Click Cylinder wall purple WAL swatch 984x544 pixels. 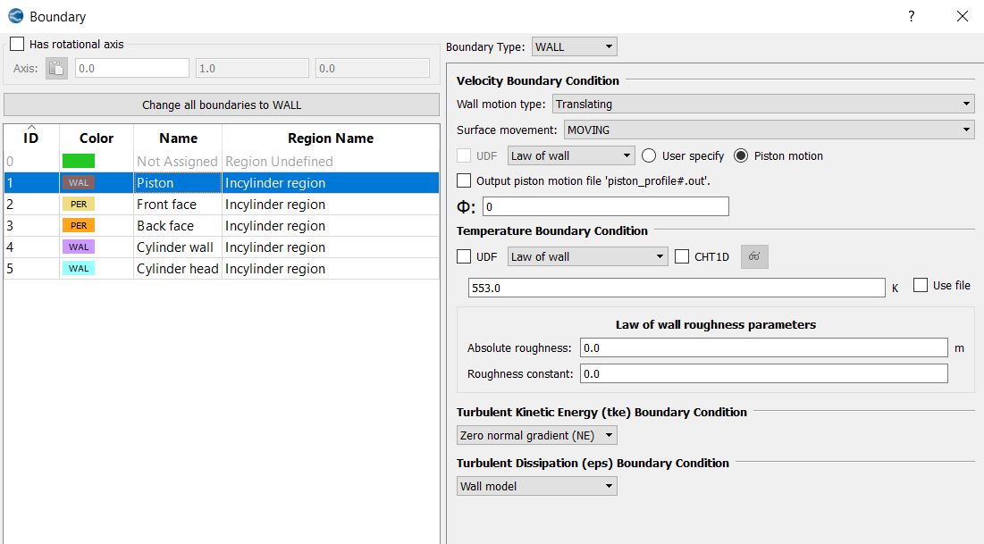point(79,247)
